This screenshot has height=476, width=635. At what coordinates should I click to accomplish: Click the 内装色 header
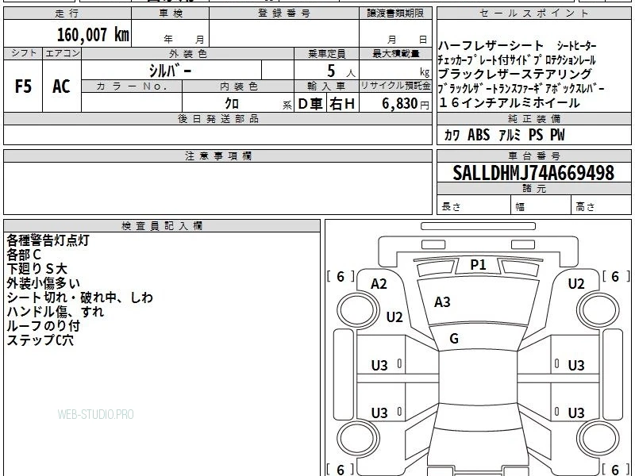point(238,86)
